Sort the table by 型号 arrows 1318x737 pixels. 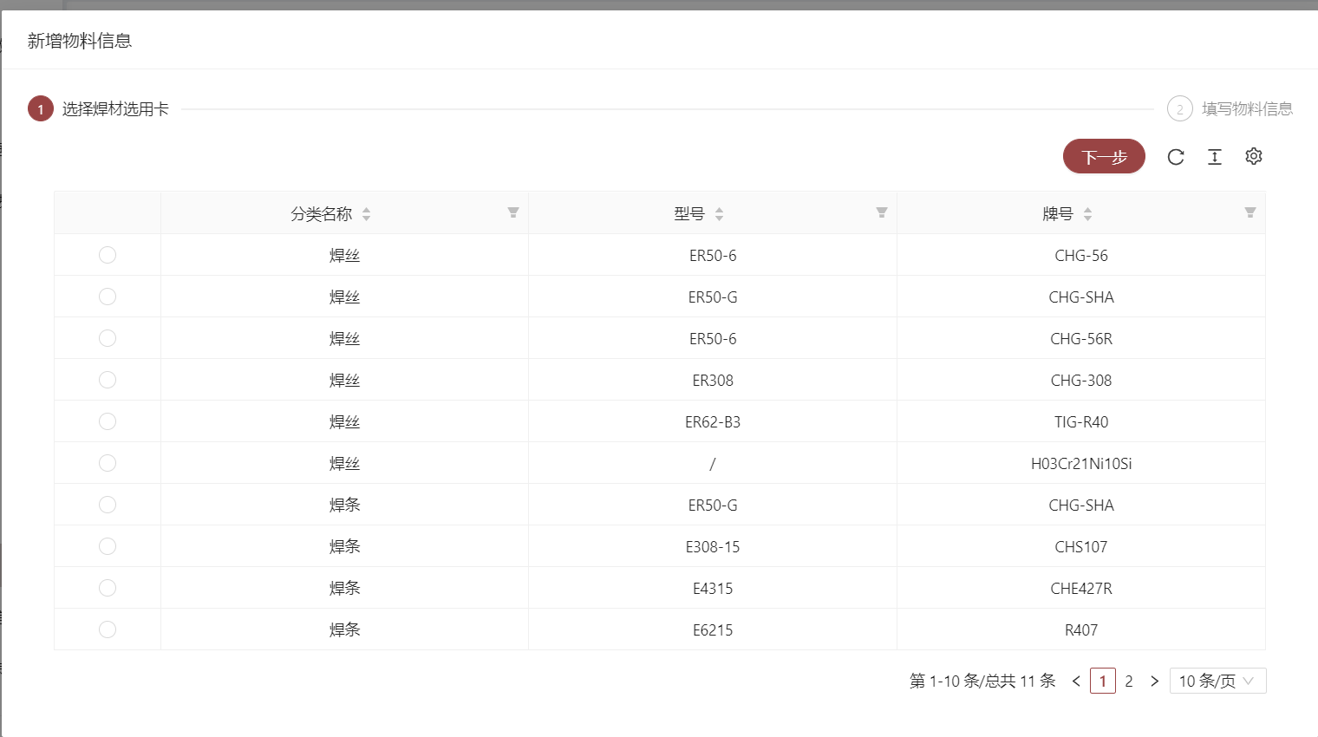click(x=720, y=214)
